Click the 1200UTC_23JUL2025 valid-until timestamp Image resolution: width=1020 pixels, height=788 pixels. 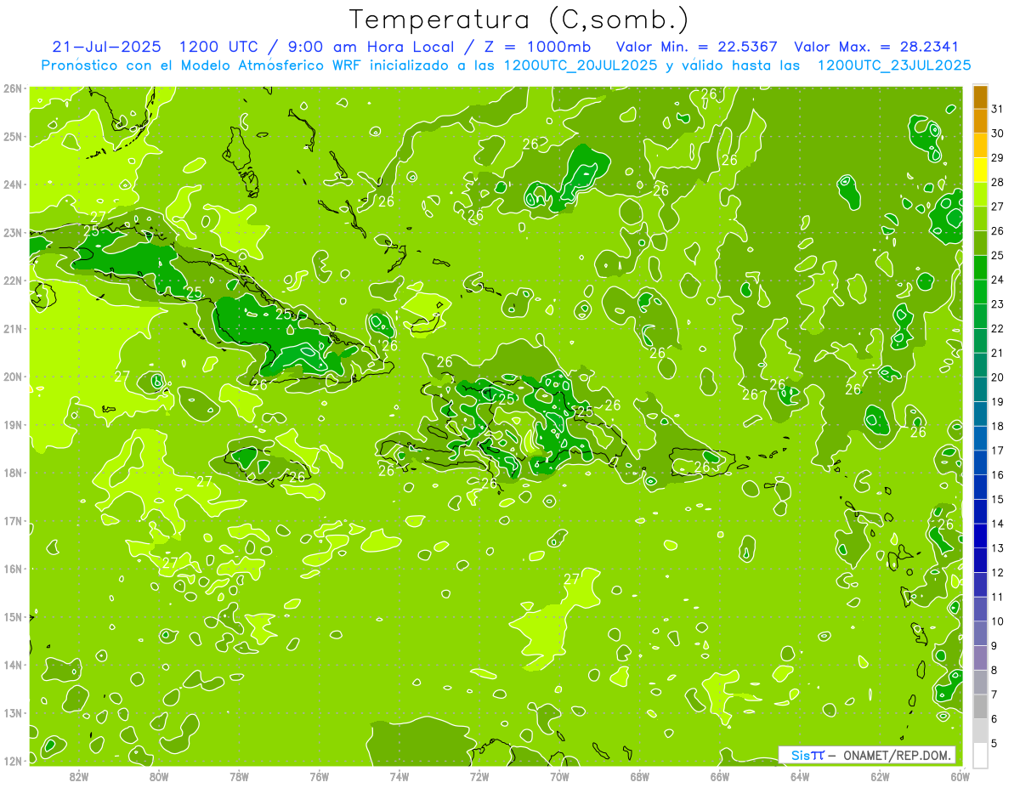893,65
